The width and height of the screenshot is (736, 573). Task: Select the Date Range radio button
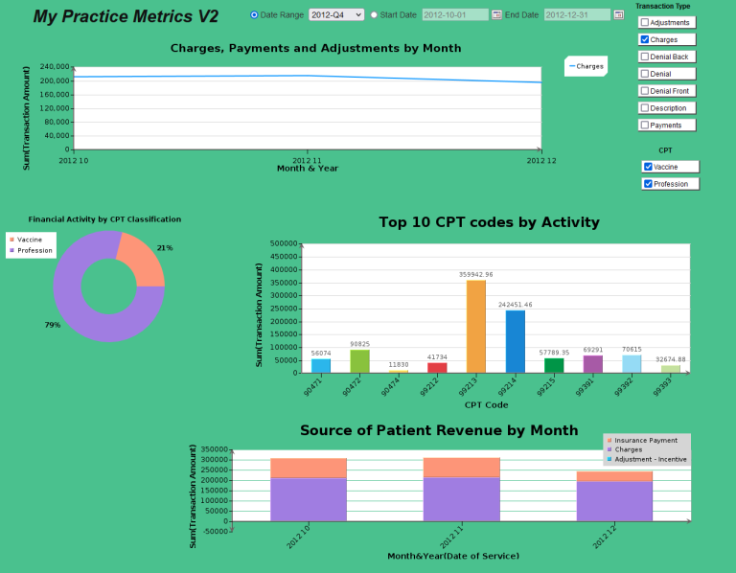254,15
